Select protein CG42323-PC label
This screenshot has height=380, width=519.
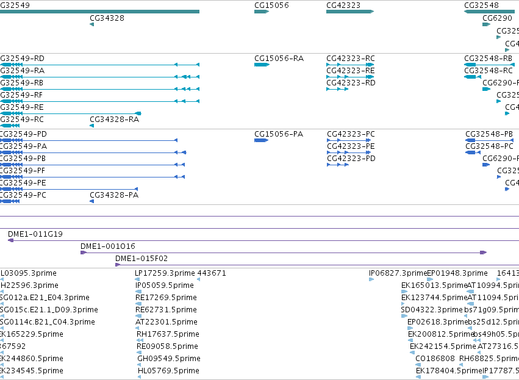[351, 134]
